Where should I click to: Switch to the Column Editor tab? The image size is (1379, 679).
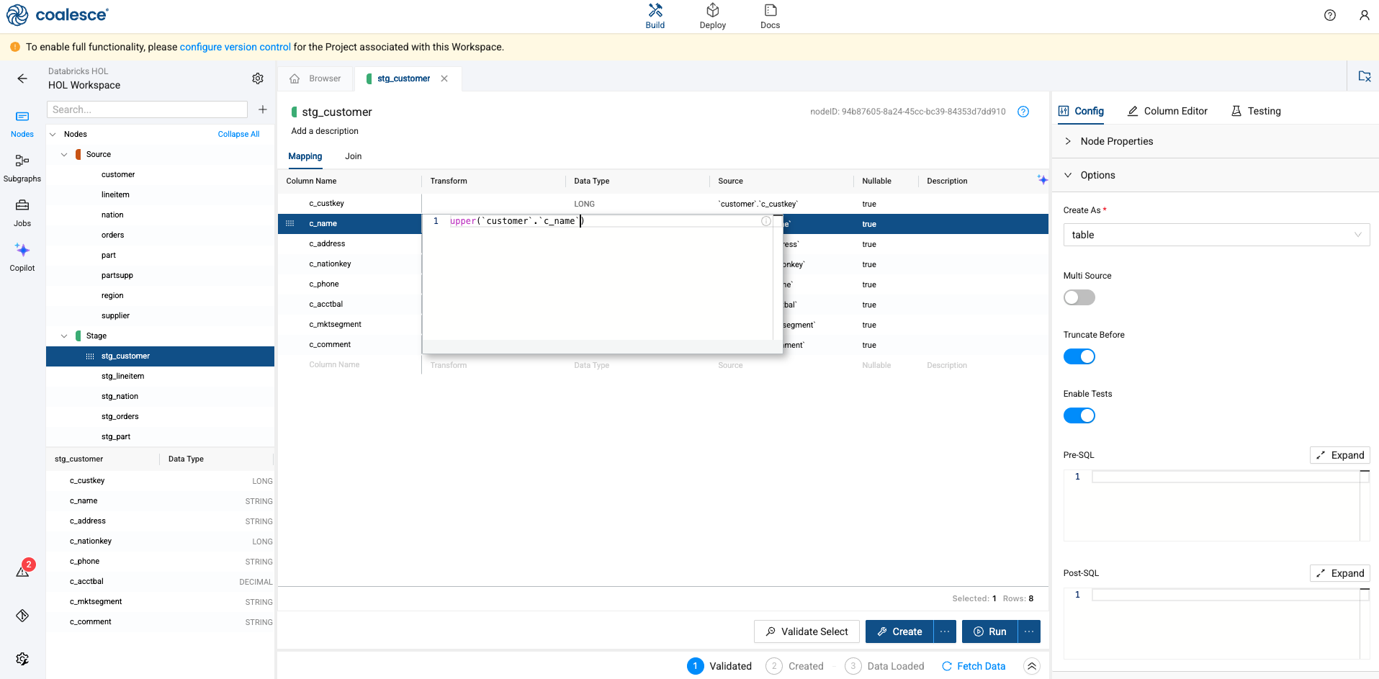(1167, 111)
